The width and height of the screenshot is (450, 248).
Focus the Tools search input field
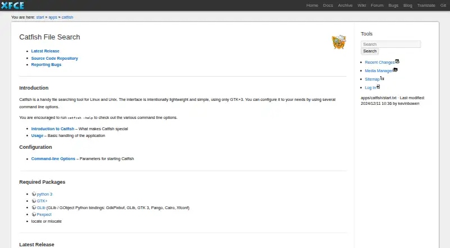[391, 44]
